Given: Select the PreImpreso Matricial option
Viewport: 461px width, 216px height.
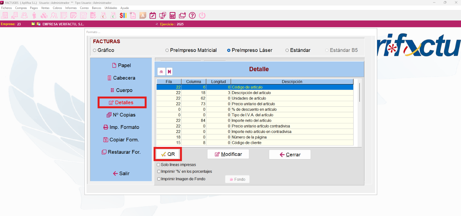Looking at the screenshot, I should (191, 50).
